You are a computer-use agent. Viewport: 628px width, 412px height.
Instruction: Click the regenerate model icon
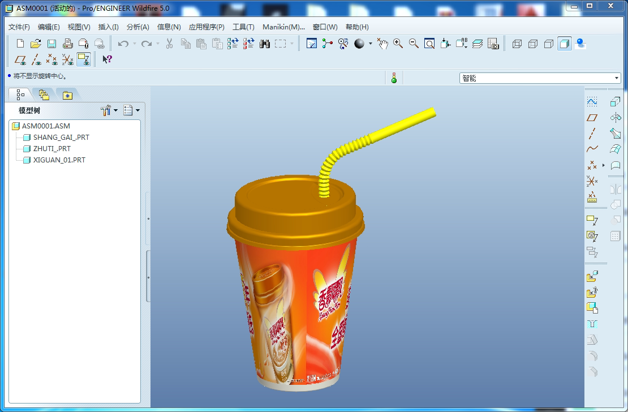[233, 43]
